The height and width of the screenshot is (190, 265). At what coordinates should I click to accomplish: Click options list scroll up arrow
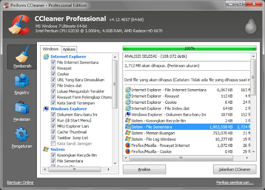115,57
